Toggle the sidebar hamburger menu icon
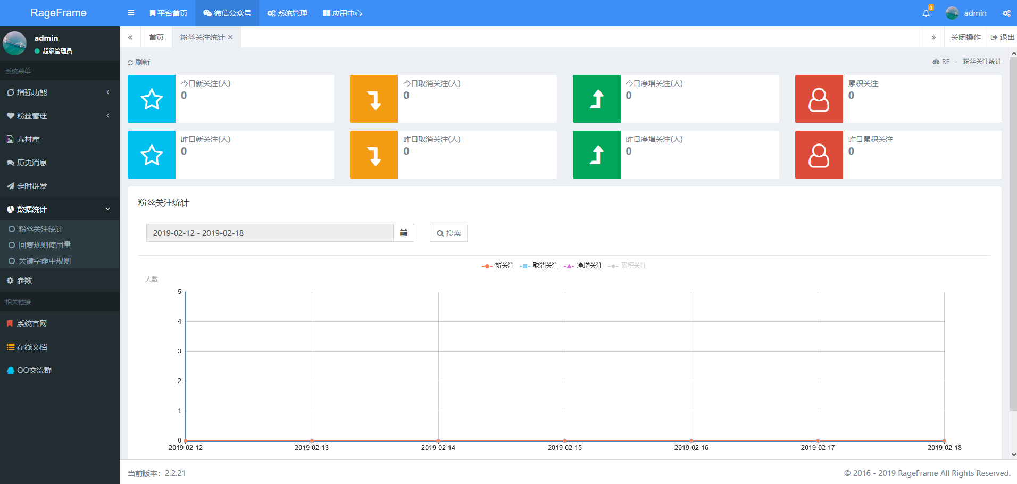The height and width of the screenshot is (484, 1017). (131, 13)
